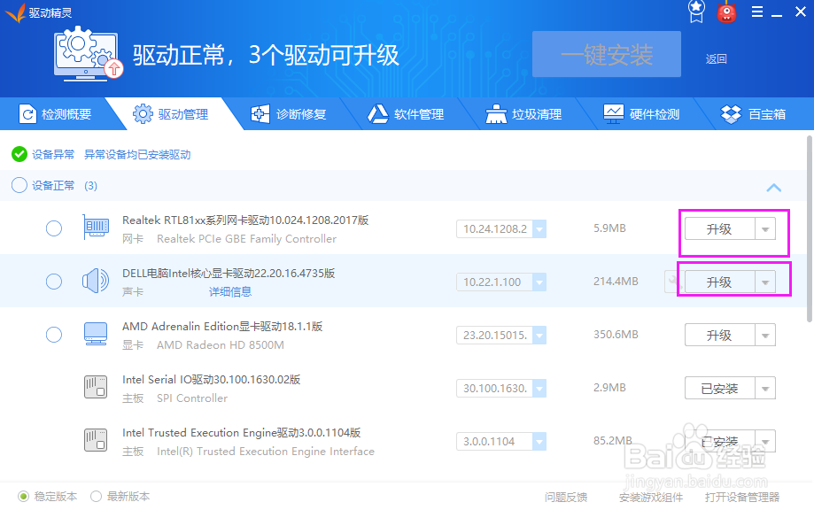Open version dropdown 23.20.15015.
The image size is (814, 510).
click(539, 336)
